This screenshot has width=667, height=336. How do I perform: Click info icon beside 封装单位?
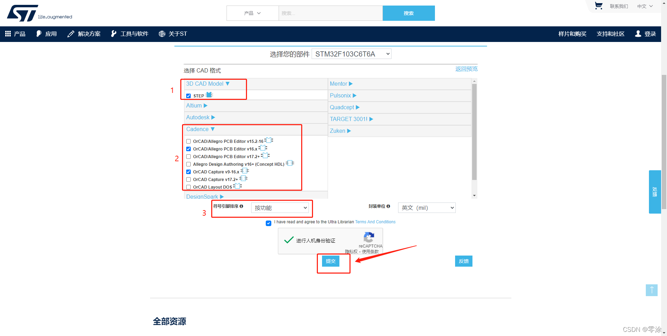coord(388,206)
